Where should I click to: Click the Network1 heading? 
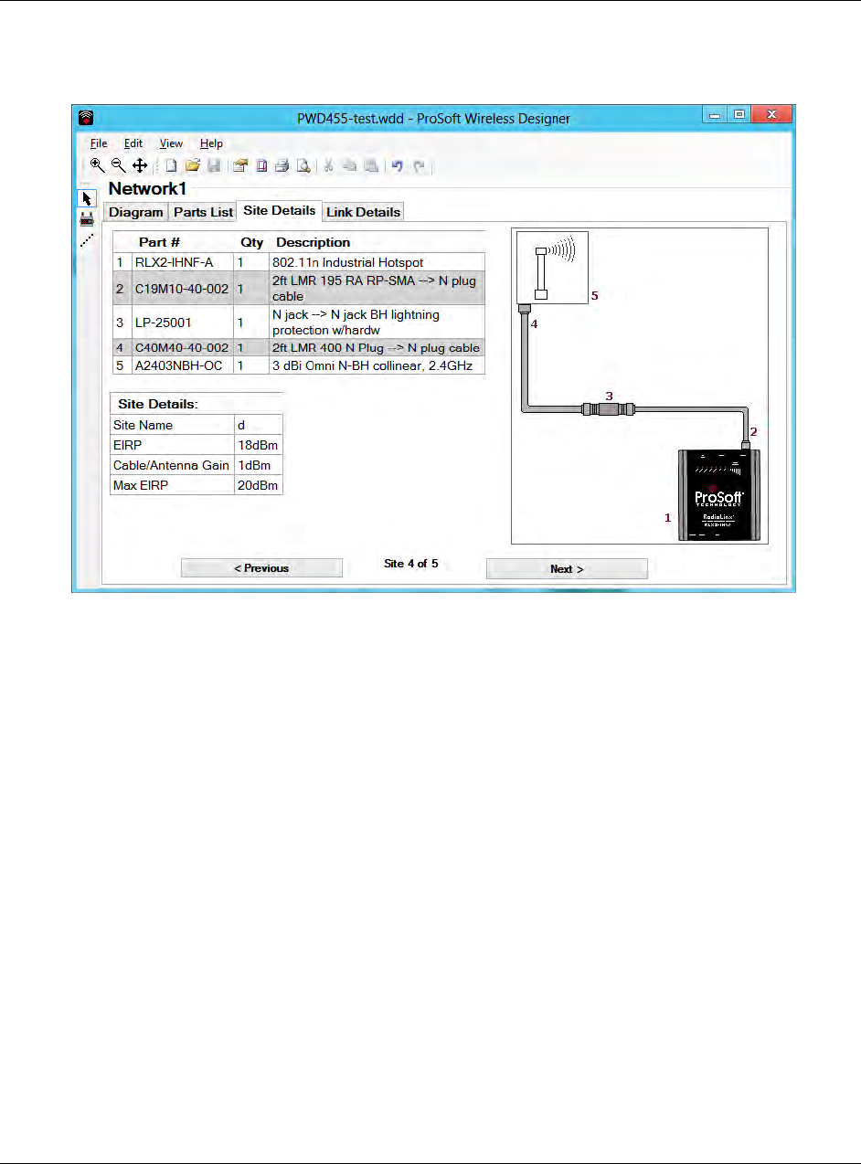[x=147, y=188]
